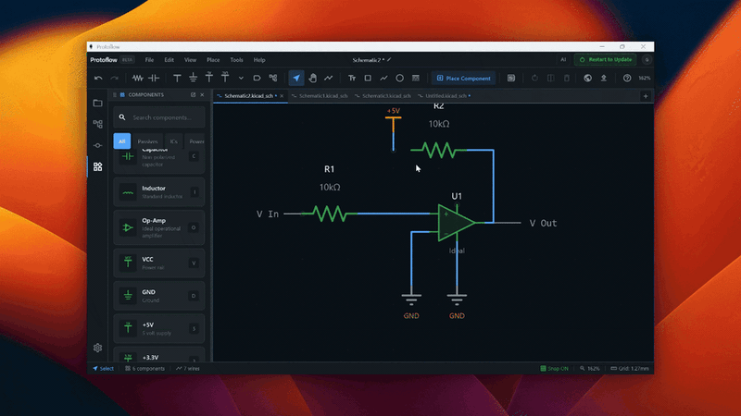Open the File menu

pyautogui.click(x=149, y=60)
